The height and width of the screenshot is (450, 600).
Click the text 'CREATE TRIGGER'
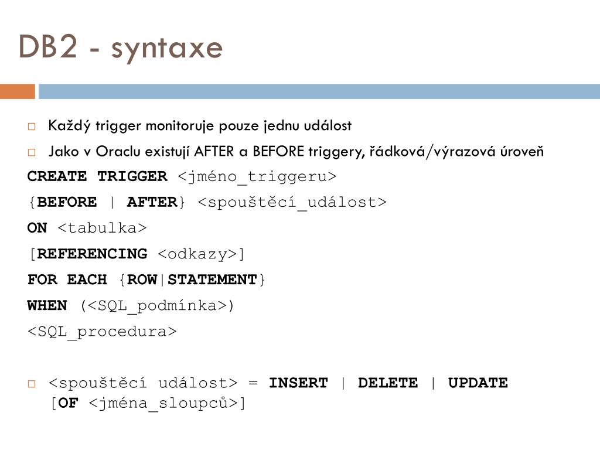97,176
